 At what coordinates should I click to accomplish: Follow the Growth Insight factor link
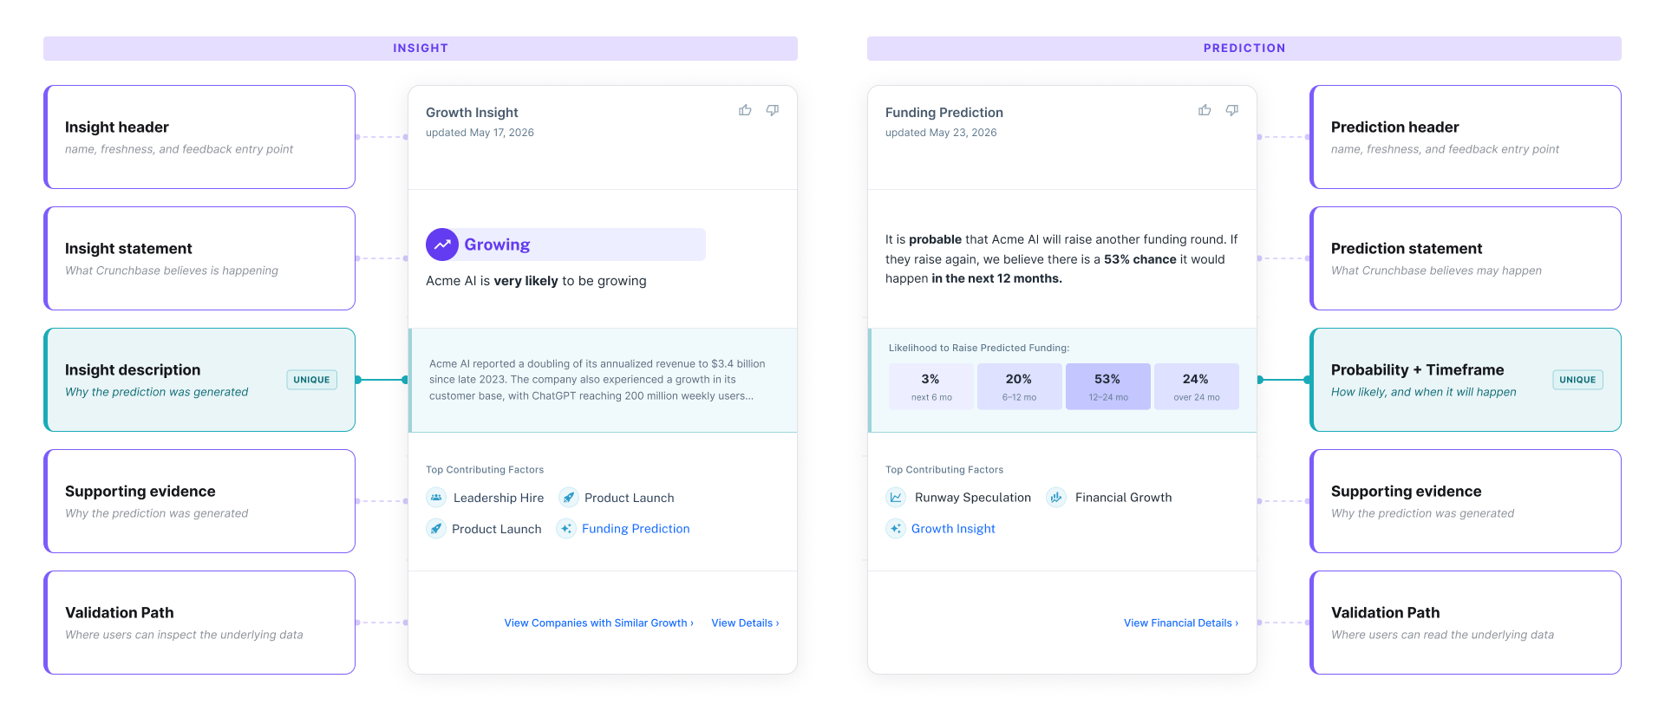[953, 528]
